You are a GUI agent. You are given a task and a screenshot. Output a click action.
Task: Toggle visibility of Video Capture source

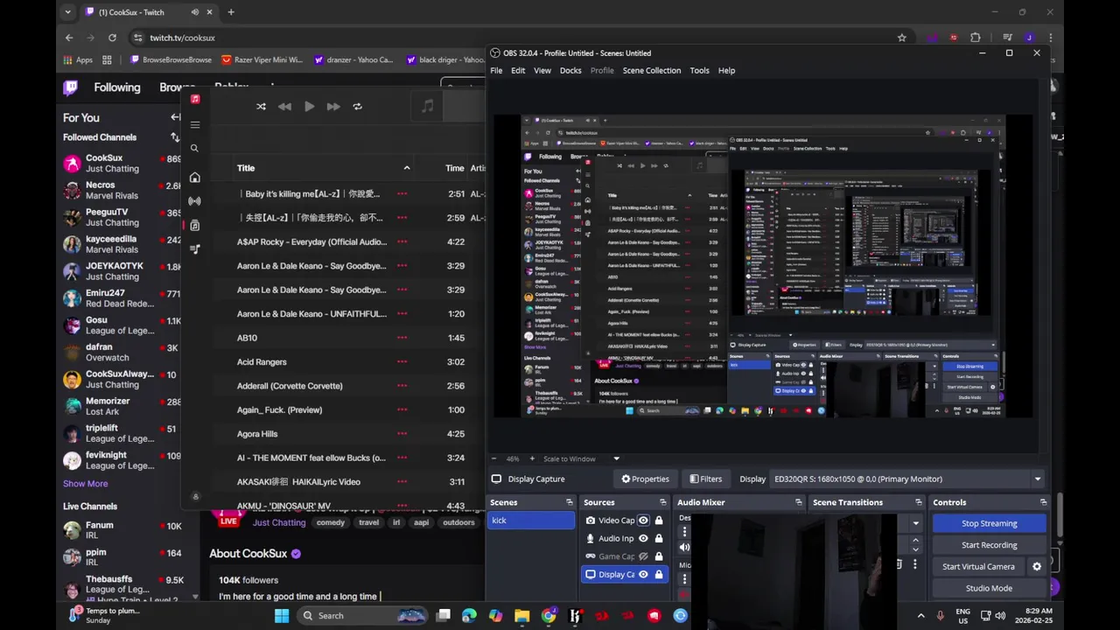pos(643,521)
